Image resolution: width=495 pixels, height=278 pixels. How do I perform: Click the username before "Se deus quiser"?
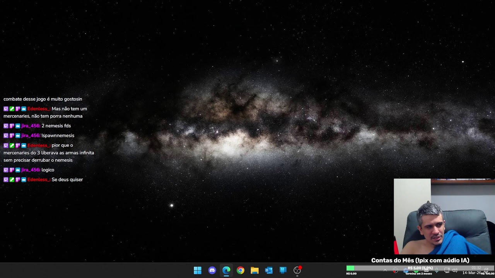[x=39, y=180]
